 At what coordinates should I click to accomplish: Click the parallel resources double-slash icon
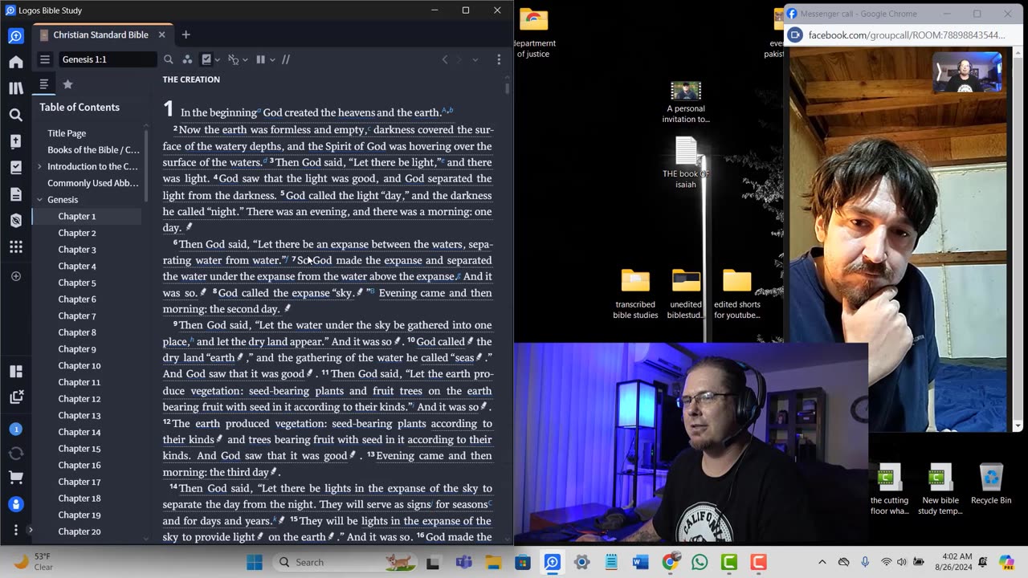pos(285,59)
